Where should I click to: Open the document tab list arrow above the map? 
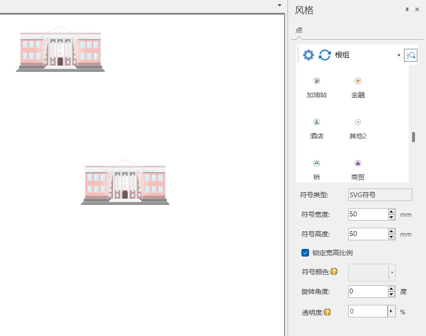pyautogui.click(x=279, y=5)
